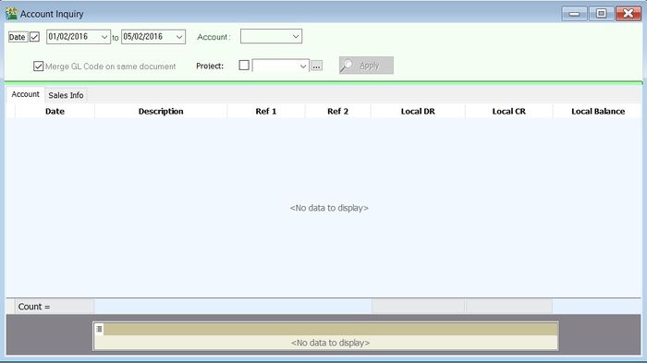Sort by the Date column header

(x=55, y=111)
